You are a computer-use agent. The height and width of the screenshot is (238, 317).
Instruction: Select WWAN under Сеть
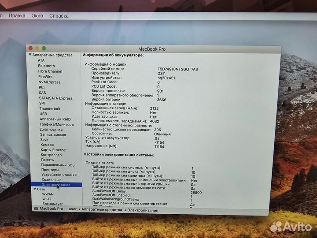click(x=48, y=194)
